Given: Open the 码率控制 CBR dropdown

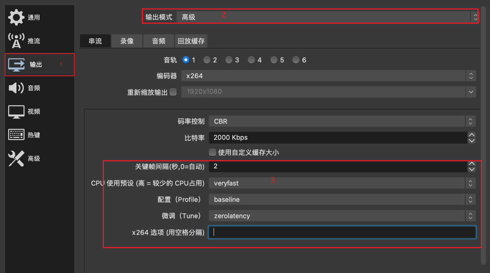Looking at the screenshot, I should [x=342, y=122].
